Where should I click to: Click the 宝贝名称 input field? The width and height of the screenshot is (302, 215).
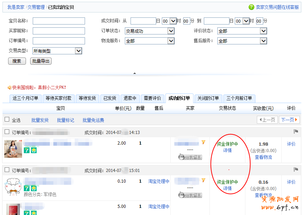59,21
